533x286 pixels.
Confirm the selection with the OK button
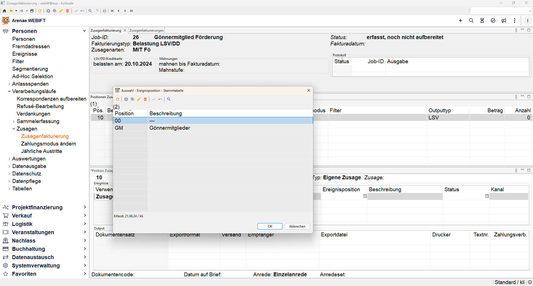(x=270, y=226)
